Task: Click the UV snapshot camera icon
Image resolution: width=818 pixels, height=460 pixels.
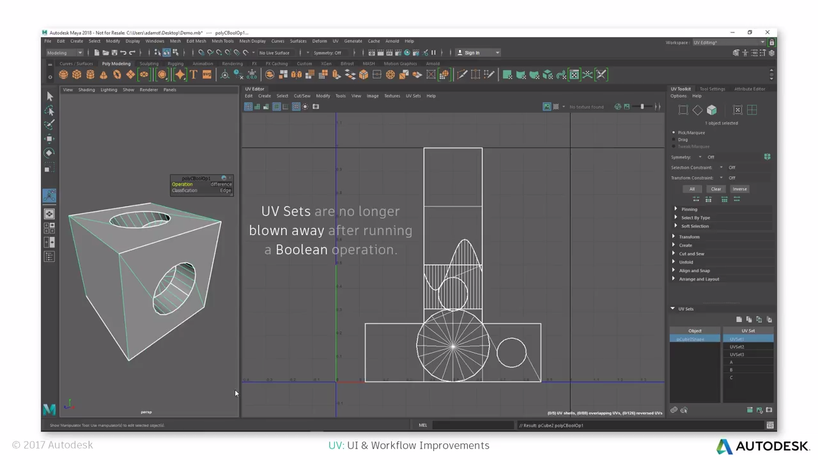Action: tap(316, 107)
